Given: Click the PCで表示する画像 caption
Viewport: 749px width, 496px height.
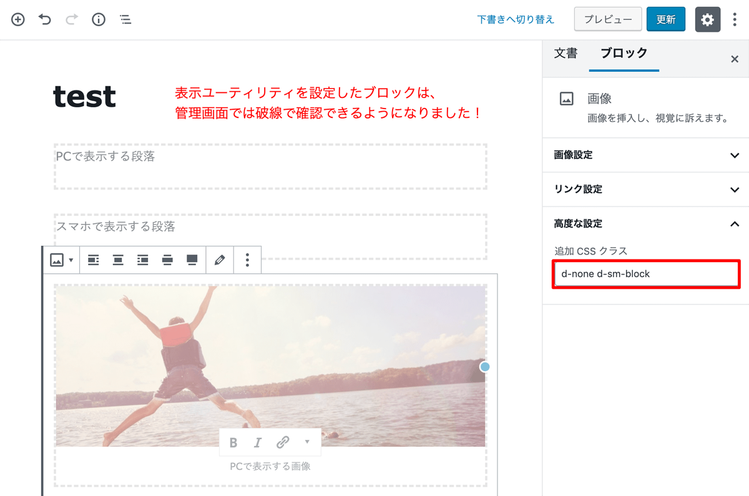Looking at the screenshot, I should point(270,466).
